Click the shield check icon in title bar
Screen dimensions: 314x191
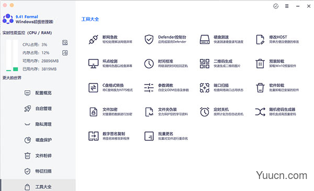[276, 6]
